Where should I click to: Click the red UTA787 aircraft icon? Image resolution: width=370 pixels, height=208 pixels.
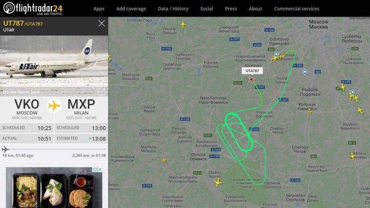(251, 80)
